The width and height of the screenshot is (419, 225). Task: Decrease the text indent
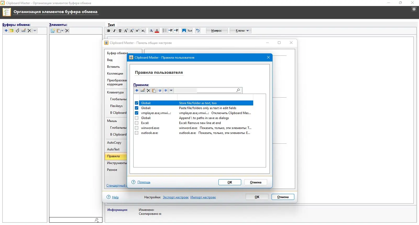[176, 31]
